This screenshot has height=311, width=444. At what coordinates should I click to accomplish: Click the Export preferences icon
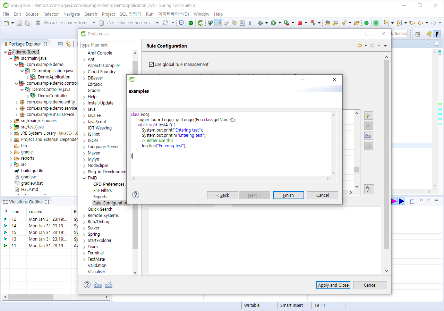click(x=109, y=285)
